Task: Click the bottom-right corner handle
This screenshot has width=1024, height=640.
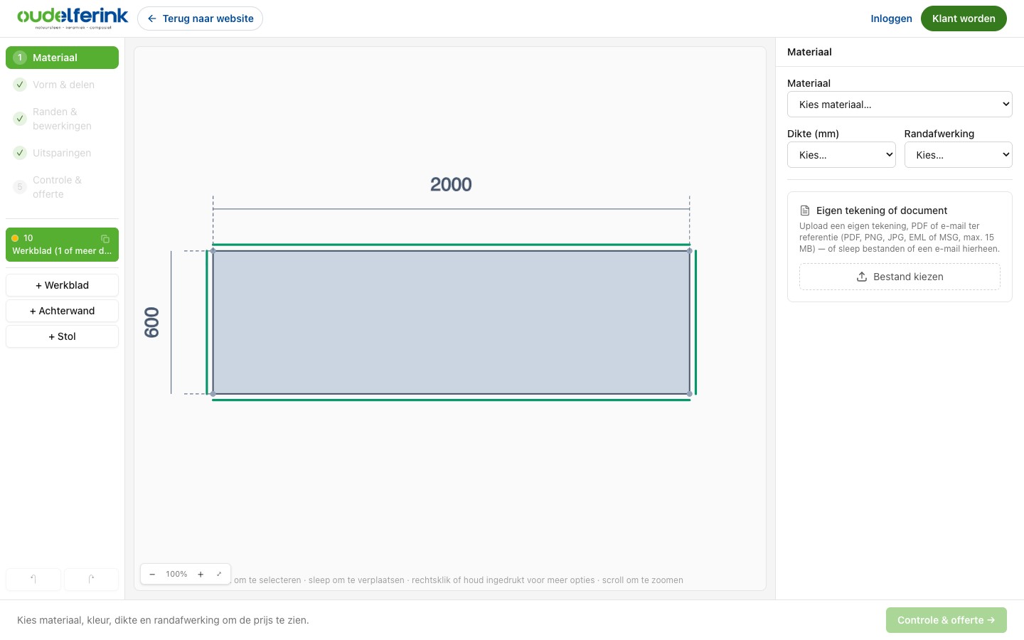Action: [690, 394]
